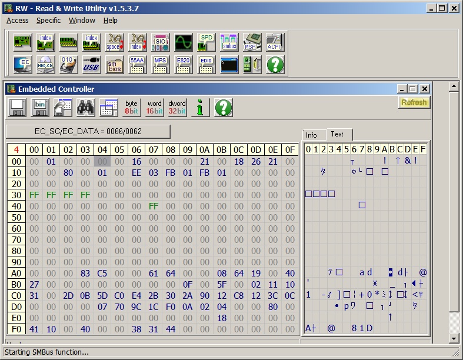The height and width of the screenshot is (360, 463).
Task: Select cell with value 83 in row A0
Action: tap(85, 273)
